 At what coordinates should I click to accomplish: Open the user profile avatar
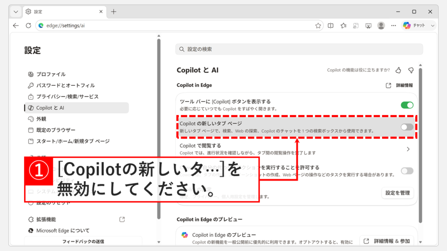381,26
